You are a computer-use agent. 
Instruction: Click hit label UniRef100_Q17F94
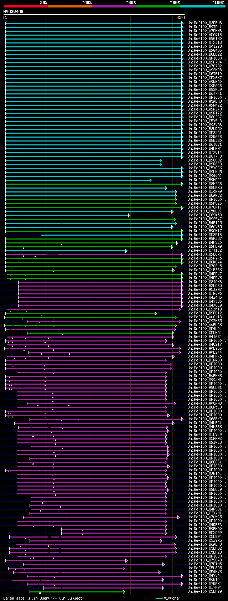pos(204,587)
